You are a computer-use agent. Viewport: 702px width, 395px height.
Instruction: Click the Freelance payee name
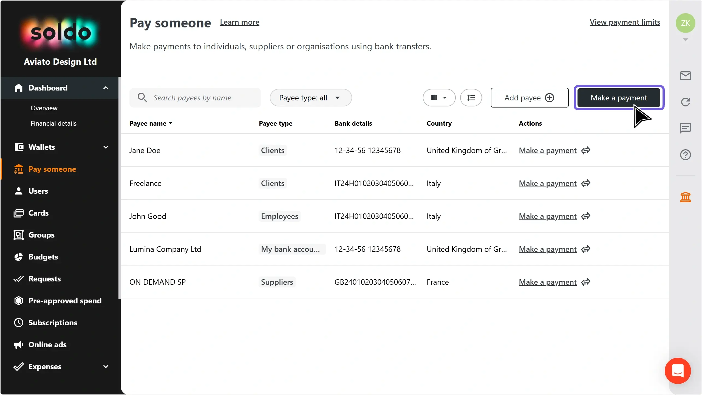tap(145, 183)
